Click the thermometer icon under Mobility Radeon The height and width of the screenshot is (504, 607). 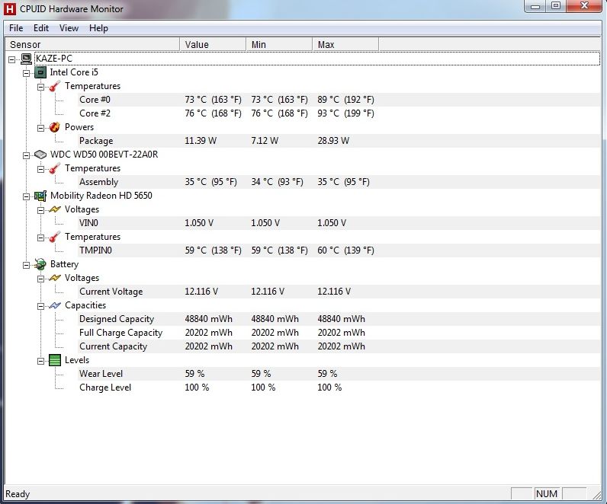pyautogui.click(x=55, y=237)
